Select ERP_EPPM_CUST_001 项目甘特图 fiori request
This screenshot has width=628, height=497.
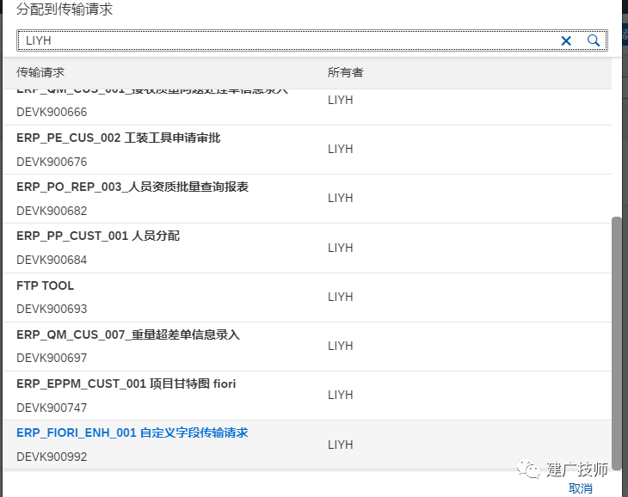click(x=126, y=383)
